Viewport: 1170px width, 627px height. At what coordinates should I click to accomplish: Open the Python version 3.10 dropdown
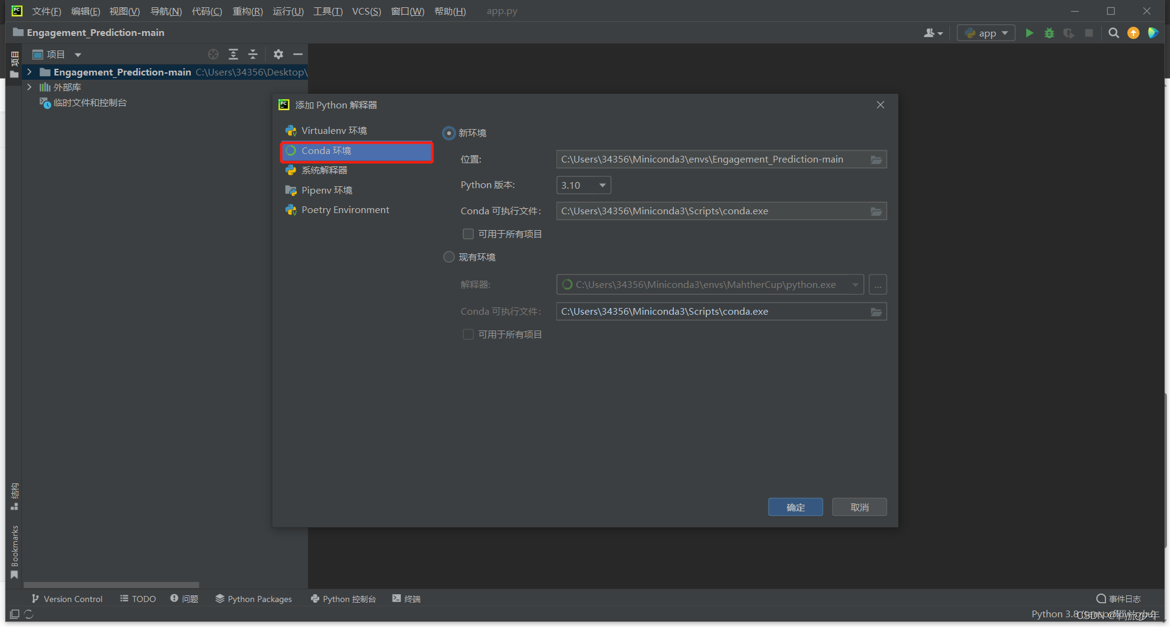[584, 185]
